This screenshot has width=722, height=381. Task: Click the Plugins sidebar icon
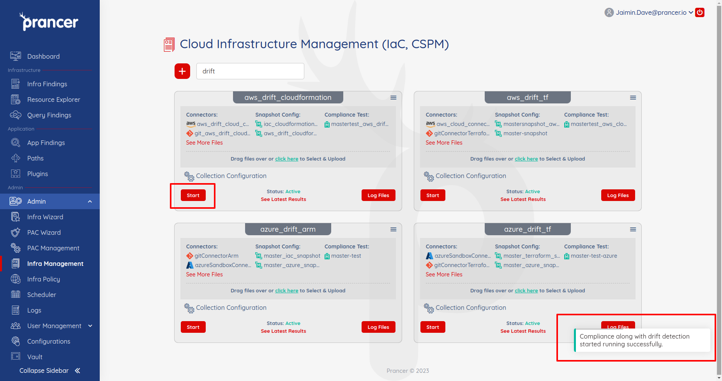pos(16,174)
